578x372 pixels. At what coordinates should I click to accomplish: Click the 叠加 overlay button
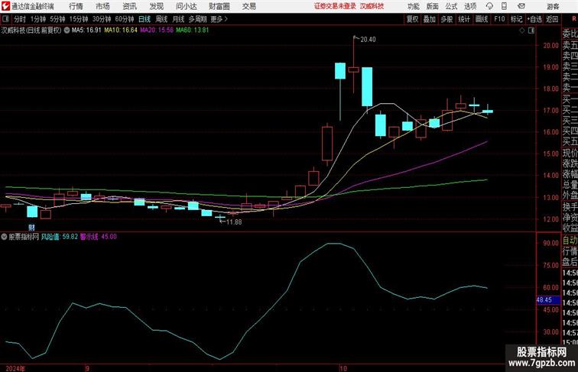pos(430,19)
